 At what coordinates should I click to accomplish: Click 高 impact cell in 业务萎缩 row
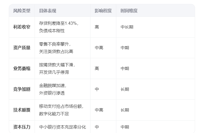tap(97, 69)
